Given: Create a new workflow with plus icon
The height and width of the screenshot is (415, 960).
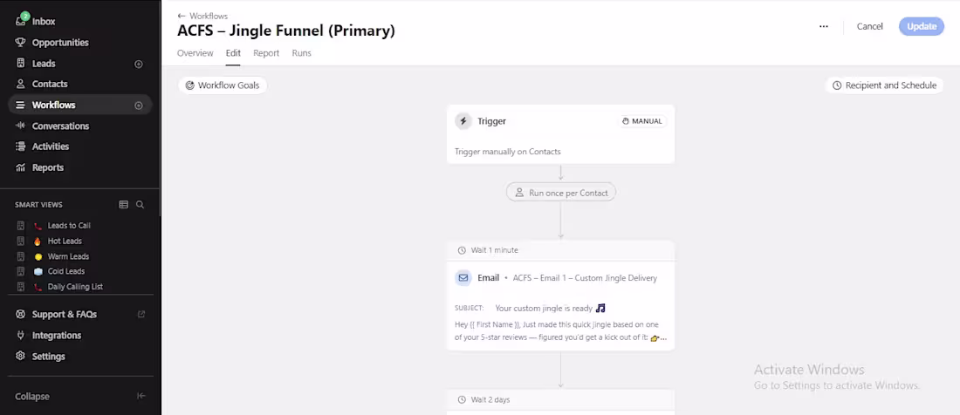Looking at the screenshot, I should point(139,105).
